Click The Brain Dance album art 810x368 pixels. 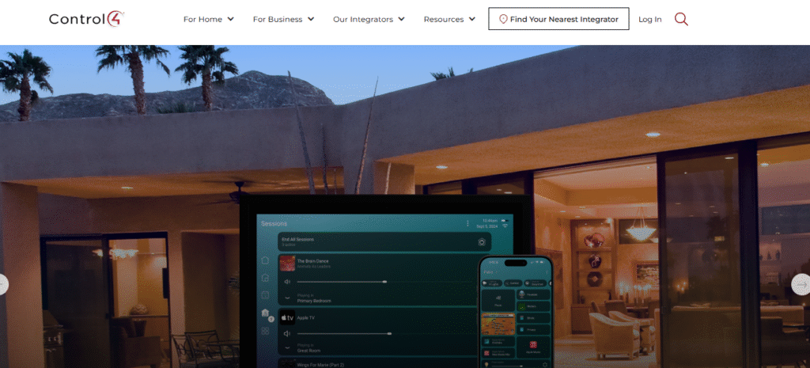[287, 264]
